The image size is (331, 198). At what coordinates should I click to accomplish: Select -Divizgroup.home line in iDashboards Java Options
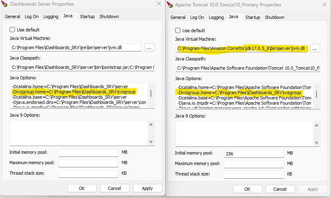click(x=74, y=92)
